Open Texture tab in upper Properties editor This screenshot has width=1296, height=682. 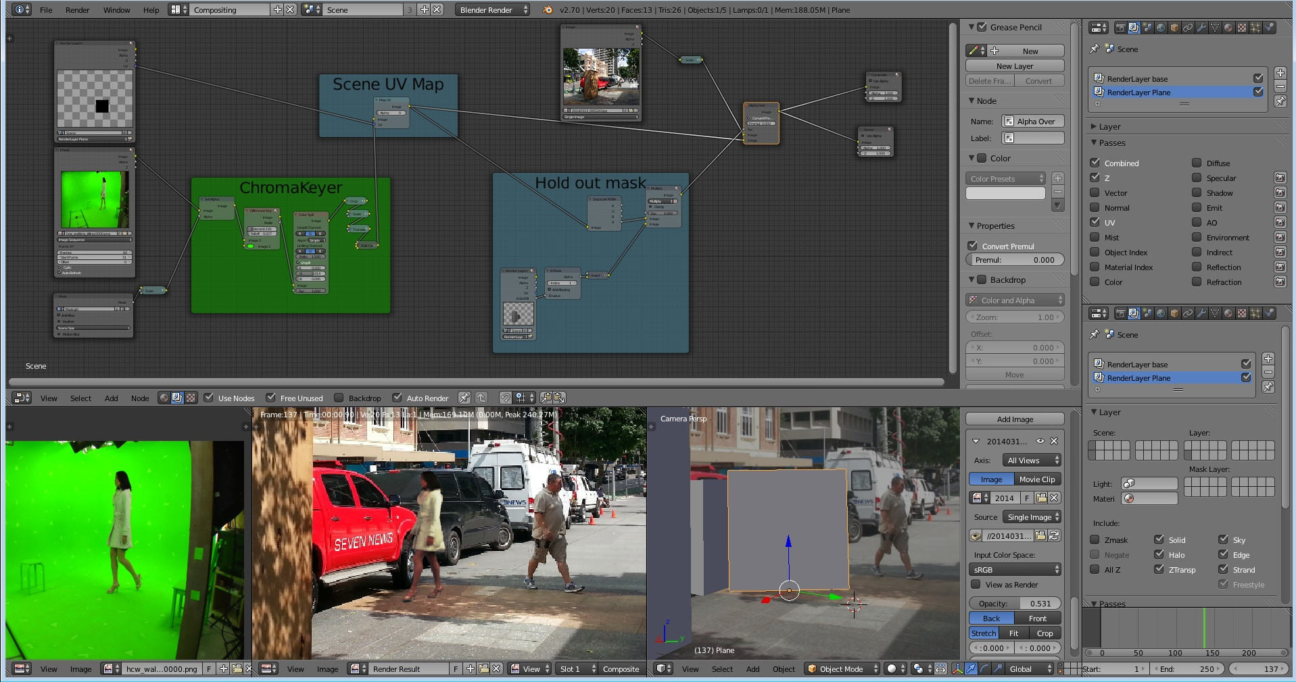click(1242, 28)
